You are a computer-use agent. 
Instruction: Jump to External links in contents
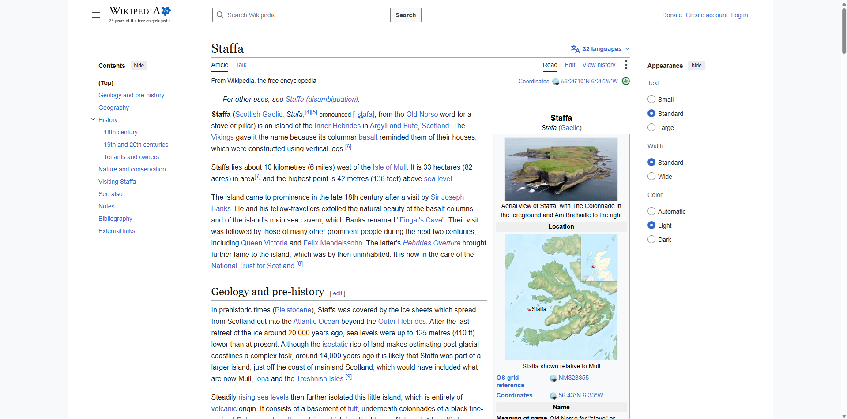click(x=117, y=231)
